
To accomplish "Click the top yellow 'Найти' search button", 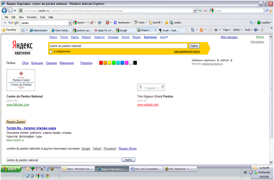I will click(194, 46).
